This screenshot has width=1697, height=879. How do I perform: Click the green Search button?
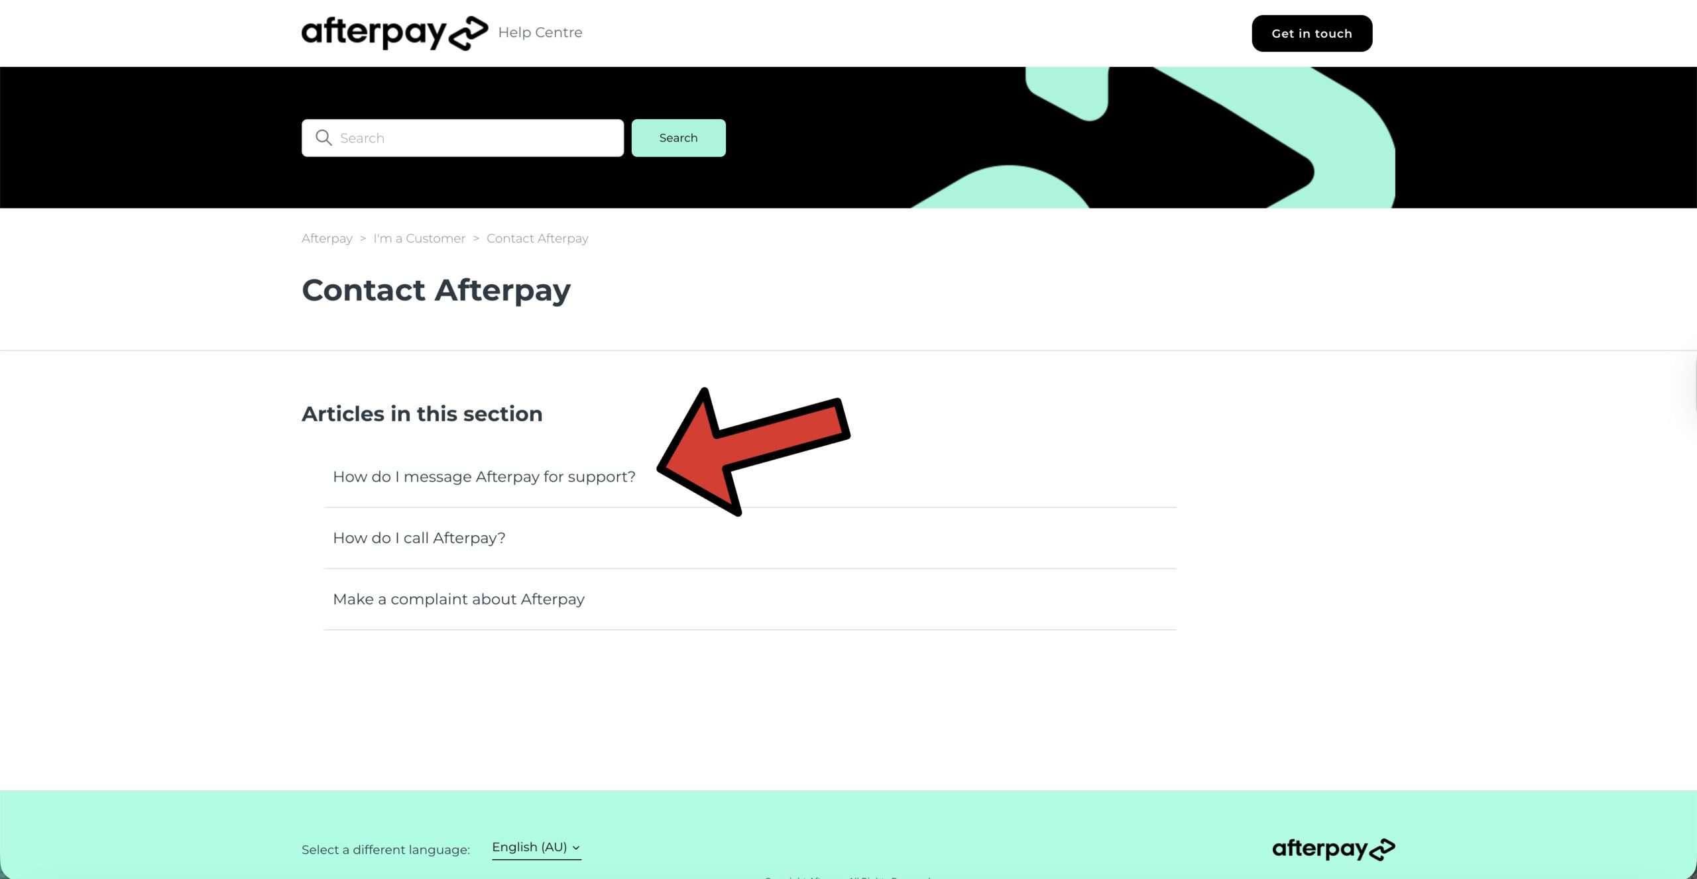[678, 138]
